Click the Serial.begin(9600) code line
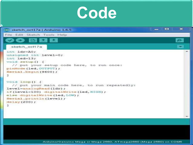 (x=31, y=72)
